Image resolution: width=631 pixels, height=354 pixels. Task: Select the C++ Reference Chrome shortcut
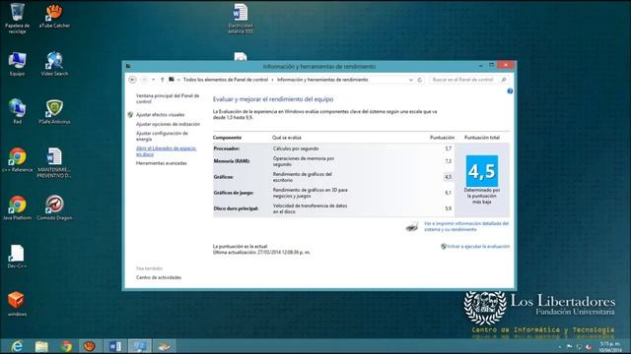click(x=17, y=159)
